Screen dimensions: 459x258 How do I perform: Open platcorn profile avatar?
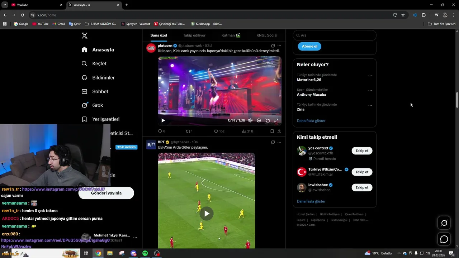151,48
